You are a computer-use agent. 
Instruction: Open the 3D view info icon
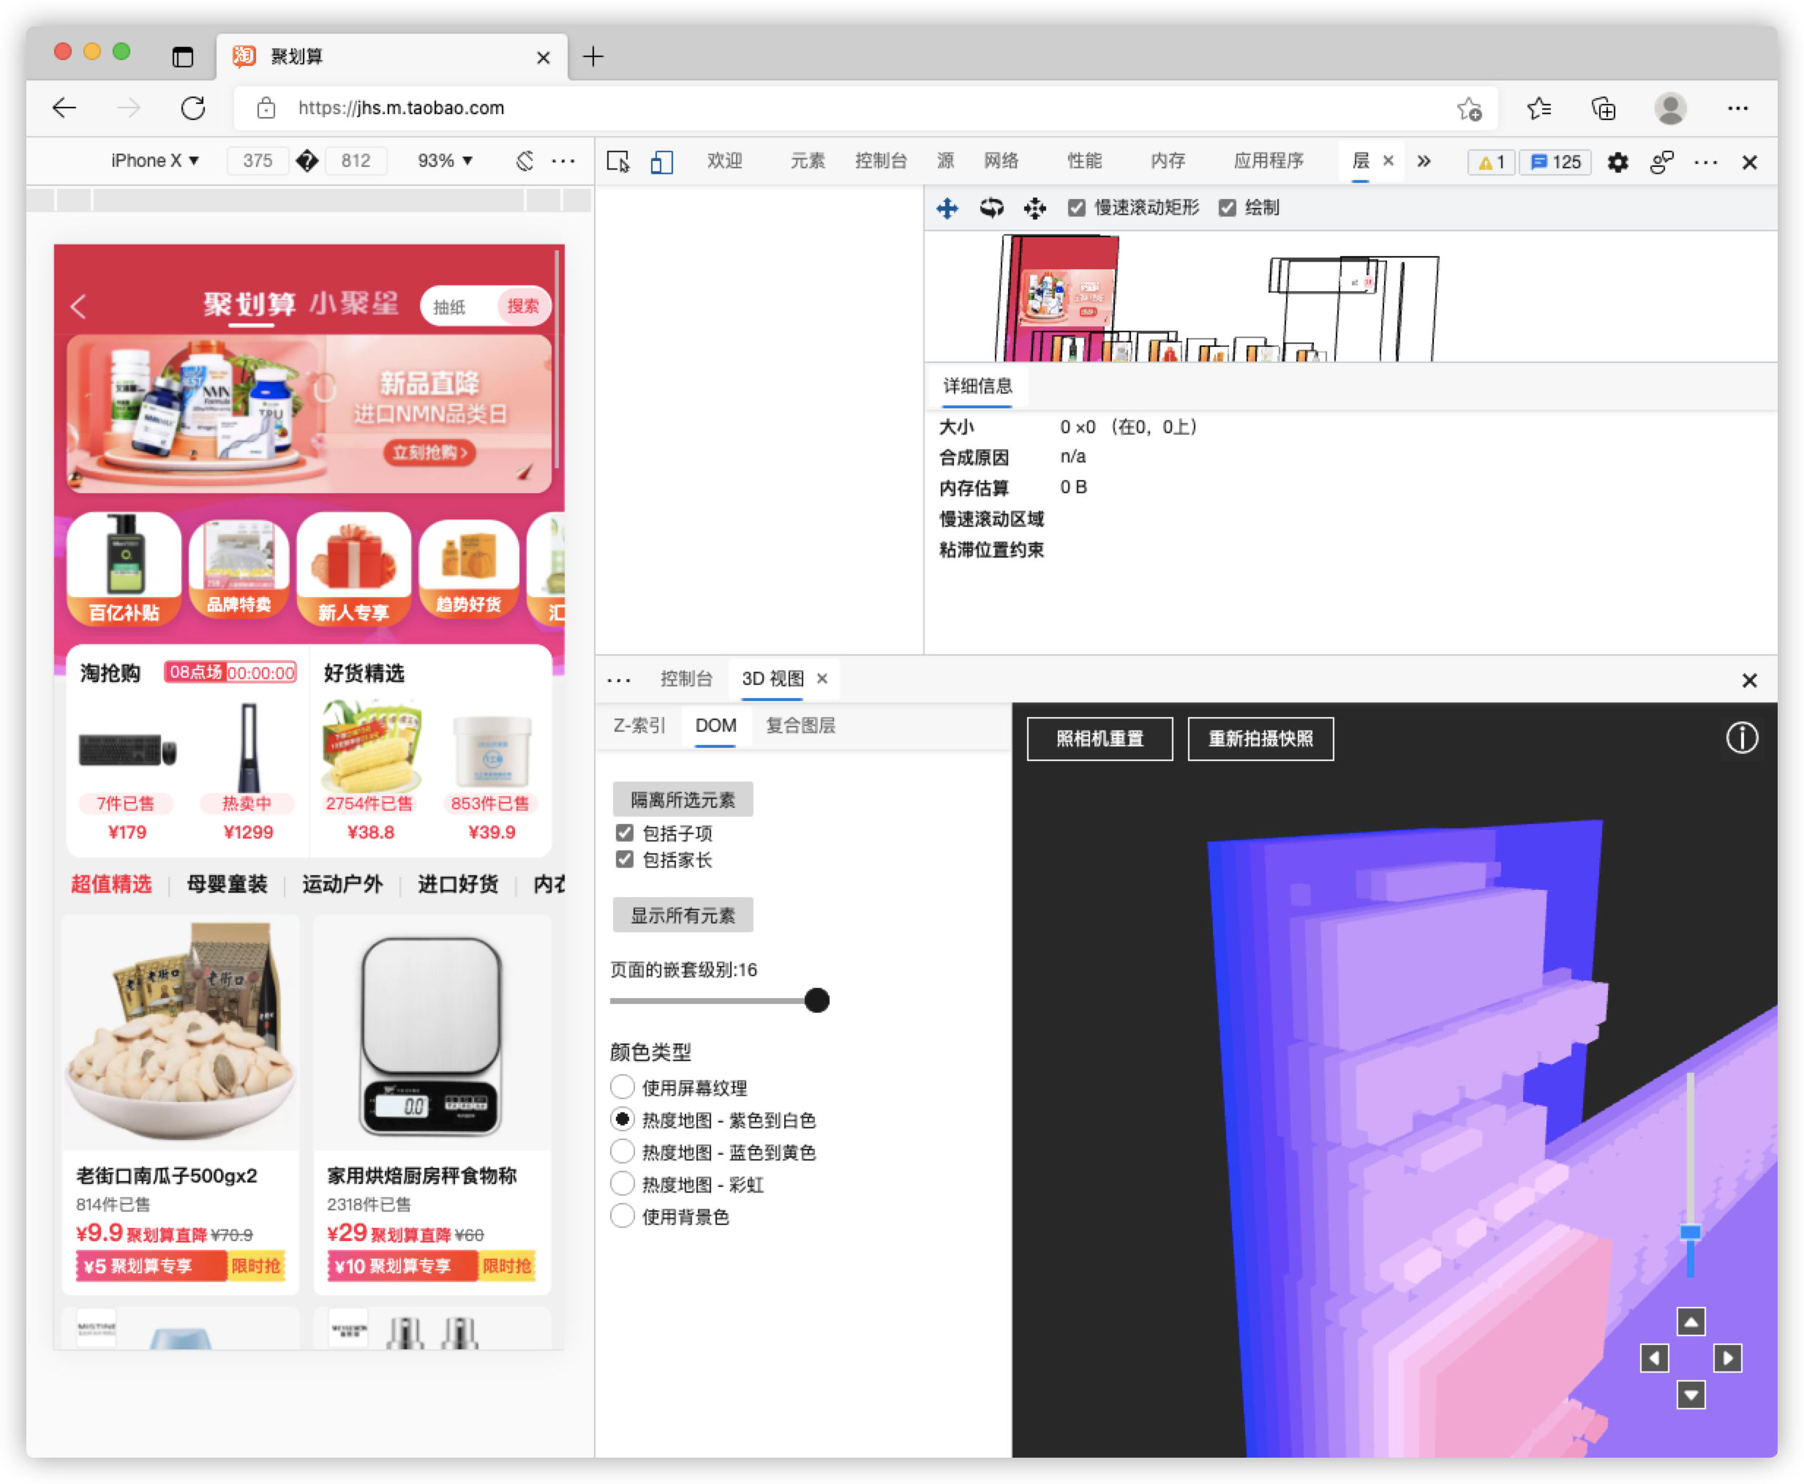point(1742,738)
